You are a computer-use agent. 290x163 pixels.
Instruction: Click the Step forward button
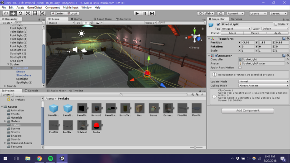pyautogui.click(x=152, y=13)
